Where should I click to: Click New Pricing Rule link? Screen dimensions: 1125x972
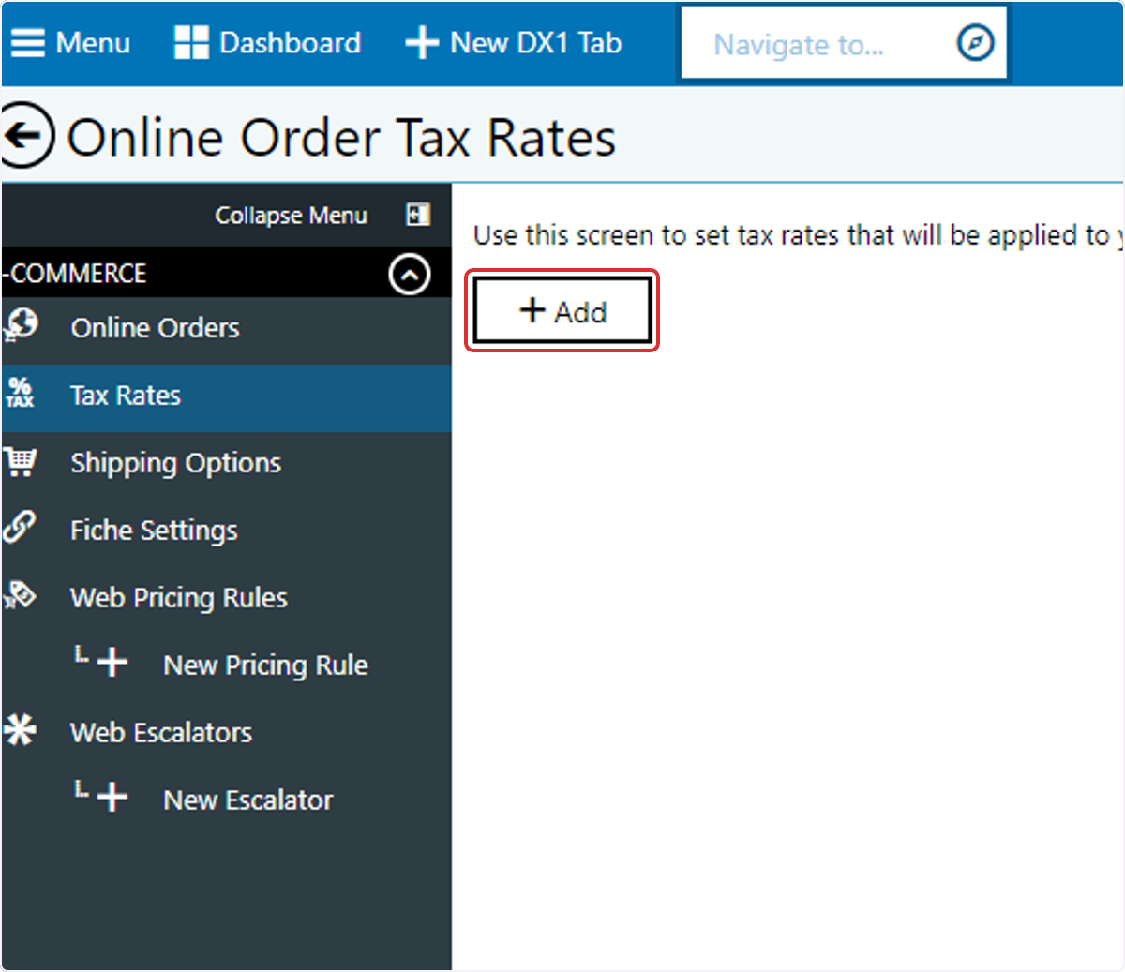pos(265,665)
